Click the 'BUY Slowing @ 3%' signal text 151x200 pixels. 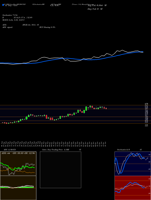pyautogui.click(x=47, y=27)
